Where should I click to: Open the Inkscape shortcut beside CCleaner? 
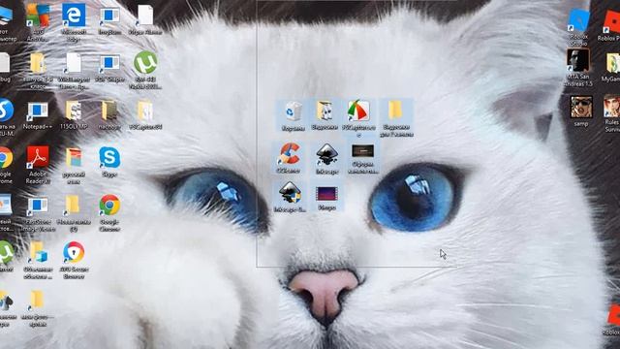(327, 159)
